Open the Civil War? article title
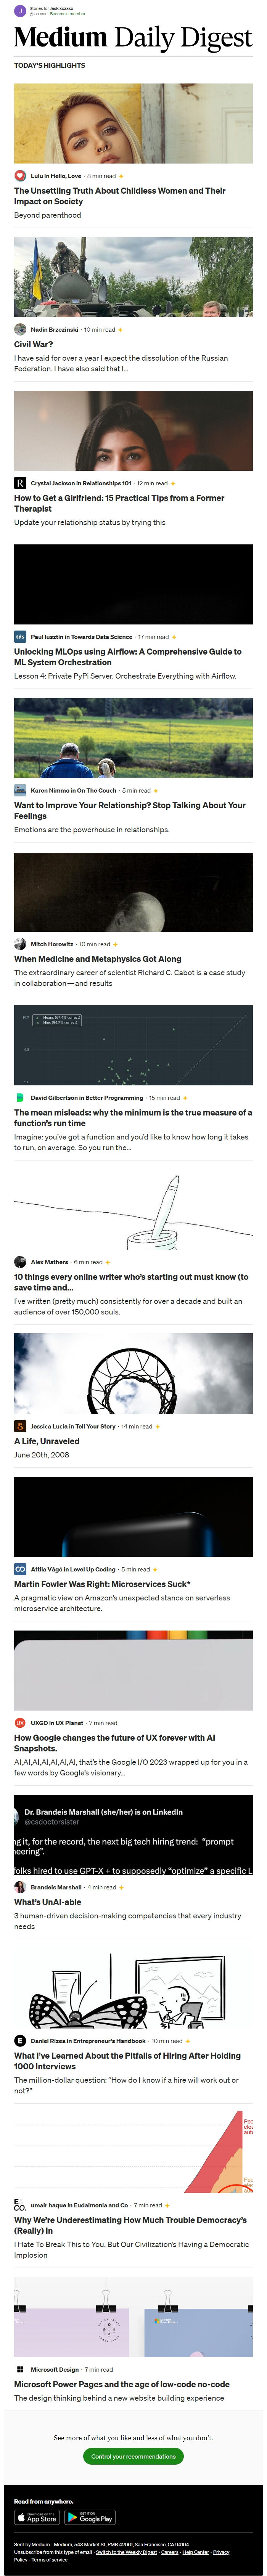Viewport: 267px width, 2576px height. click(x=34, y=344)
